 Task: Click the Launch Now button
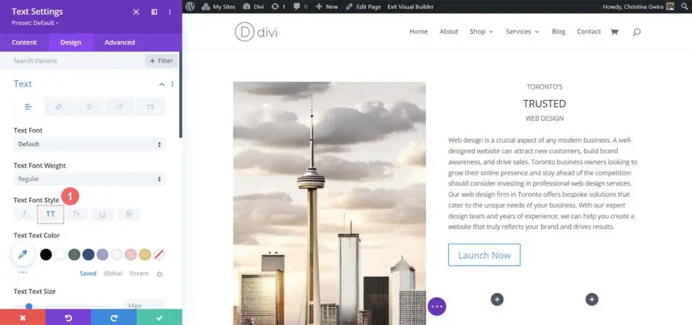coord(484,255)
